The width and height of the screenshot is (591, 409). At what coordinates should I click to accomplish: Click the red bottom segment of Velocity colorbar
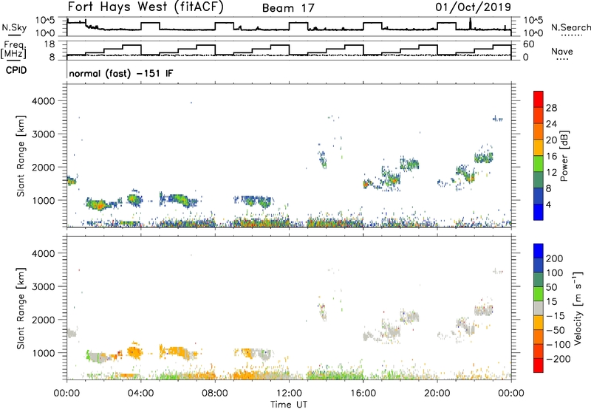[539, 365]
